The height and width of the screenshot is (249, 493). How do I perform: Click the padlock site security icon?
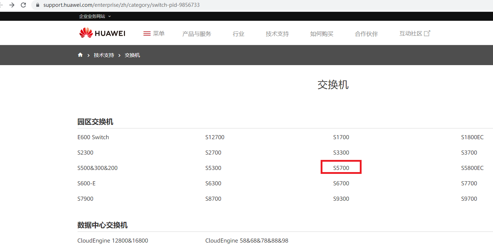(37, 5)
